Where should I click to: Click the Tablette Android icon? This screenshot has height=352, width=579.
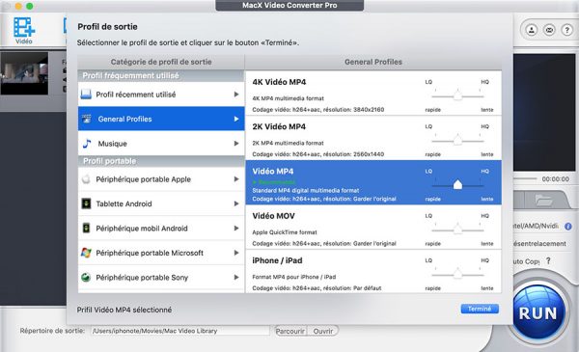tap(86, 203)
